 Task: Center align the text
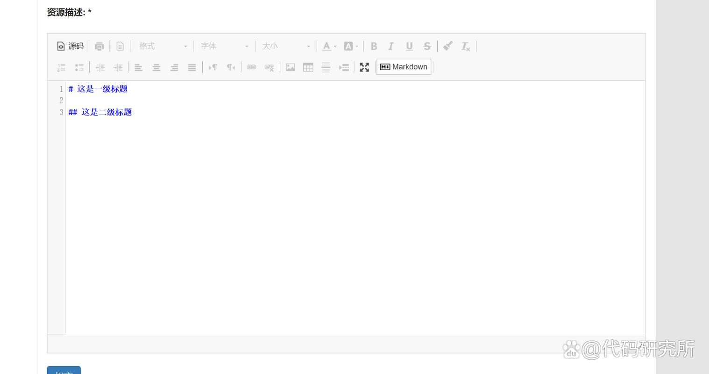click(156, 67)
